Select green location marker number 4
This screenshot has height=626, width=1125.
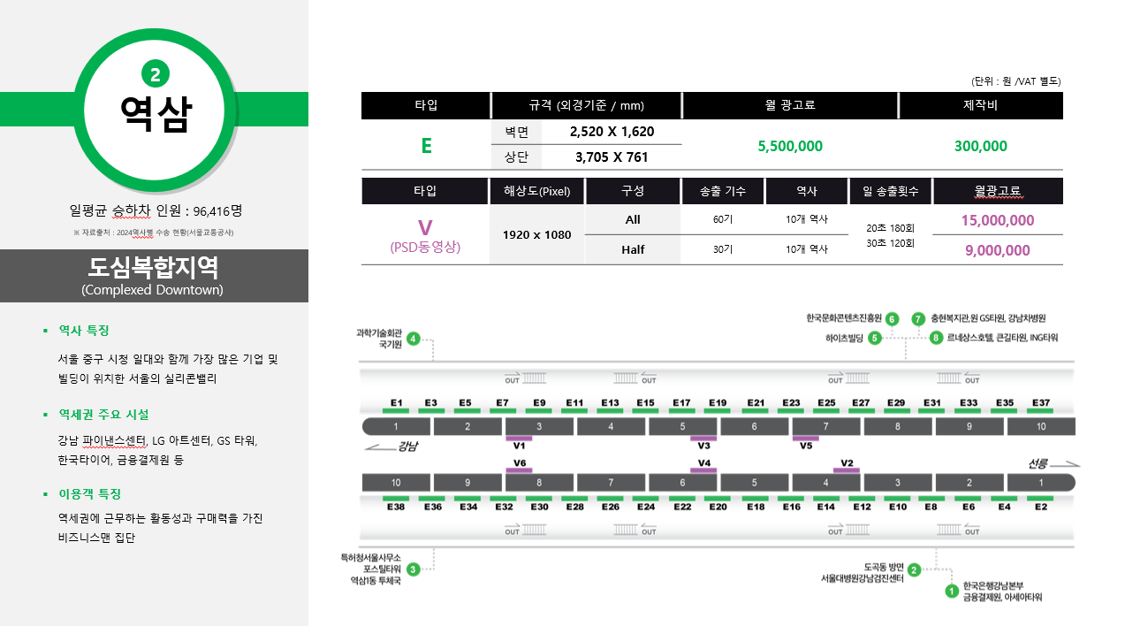tap(414, 339)
